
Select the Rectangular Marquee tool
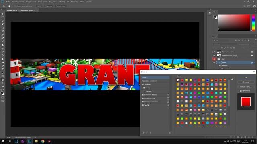tap(3, 18)
